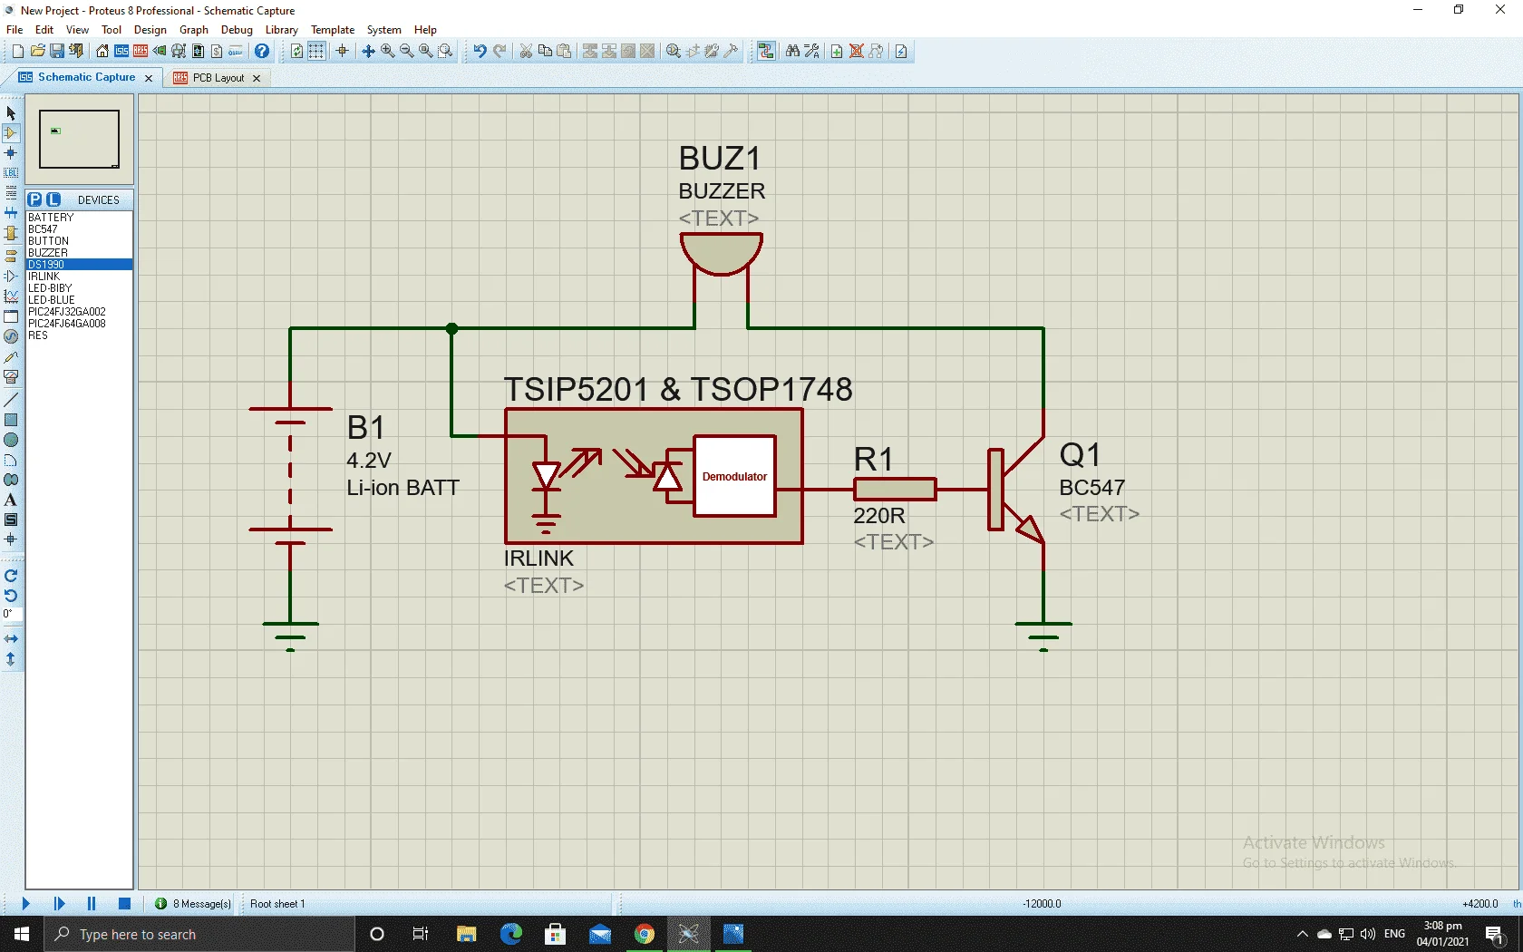Open the blue help question mark icon

tap(262, 52)
